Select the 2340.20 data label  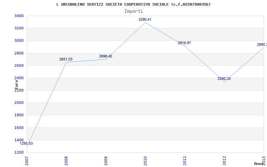click(x=224, y=79)
